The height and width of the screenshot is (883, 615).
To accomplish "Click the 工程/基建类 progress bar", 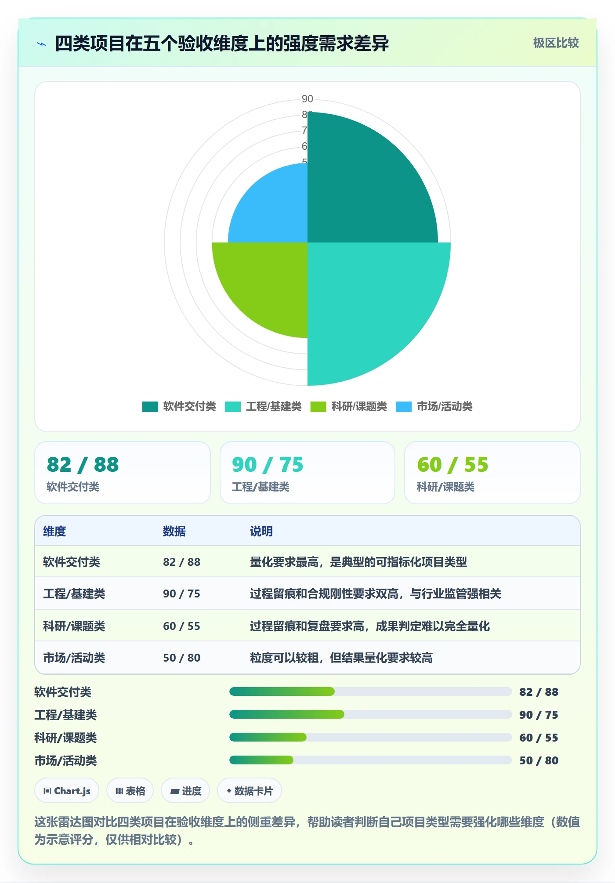I will click(370, 715).
